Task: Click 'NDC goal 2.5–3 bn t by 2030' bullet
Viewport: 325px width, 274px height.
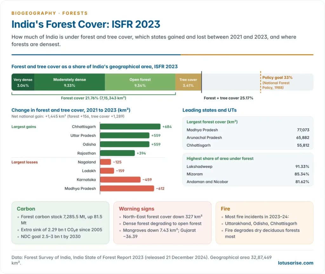Action: point(50,236)
